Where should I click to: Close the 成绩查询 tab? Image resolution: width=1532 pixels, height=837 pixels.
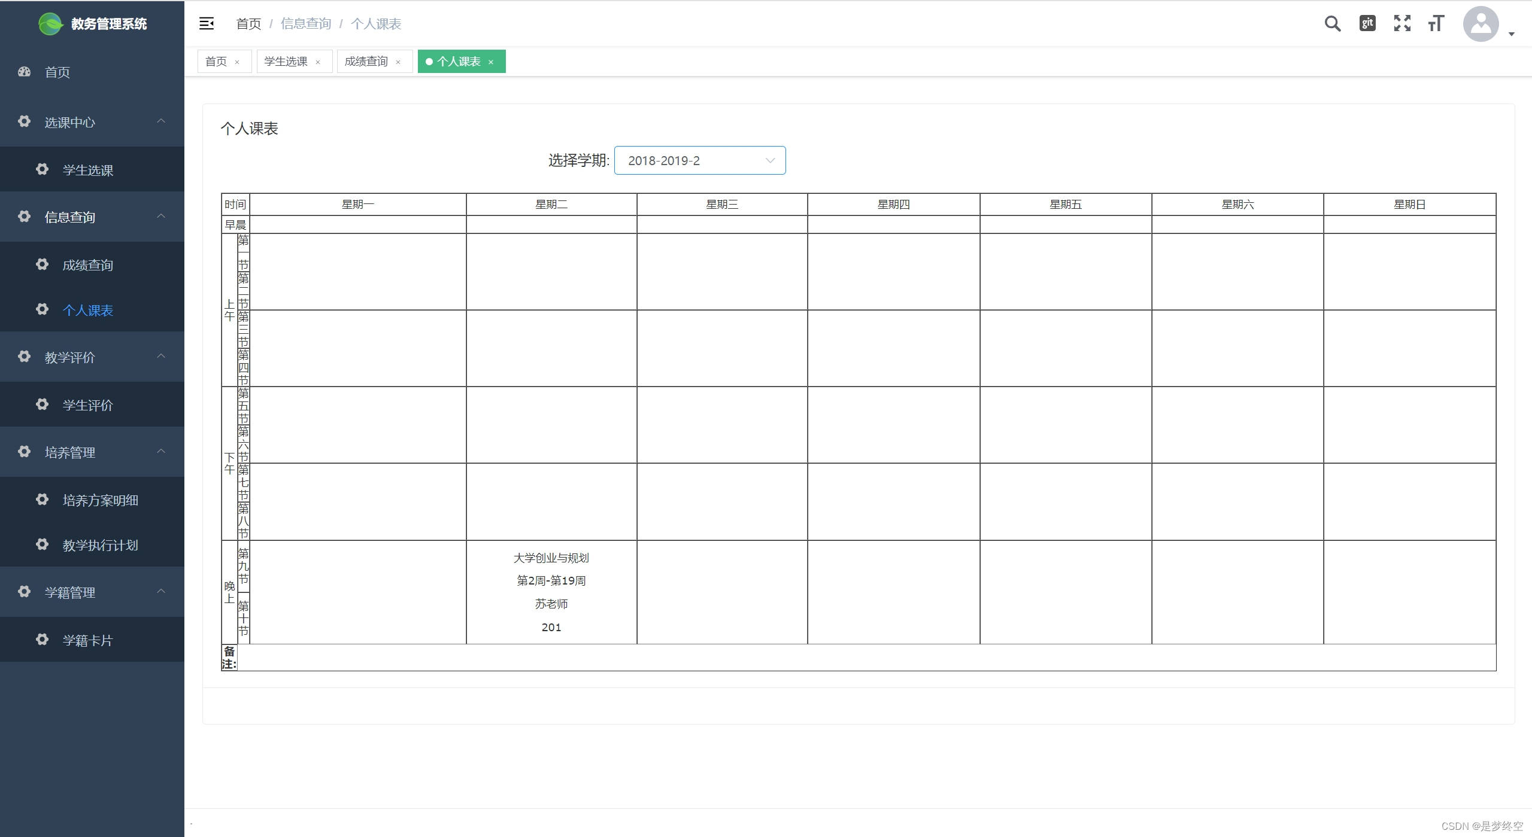[x=398, y=62]
